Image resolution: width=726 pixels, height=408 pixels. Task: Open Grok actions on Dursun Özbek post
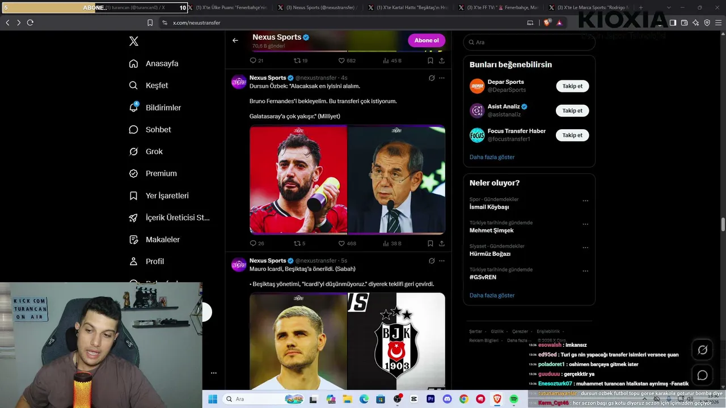tap(432, 78)
